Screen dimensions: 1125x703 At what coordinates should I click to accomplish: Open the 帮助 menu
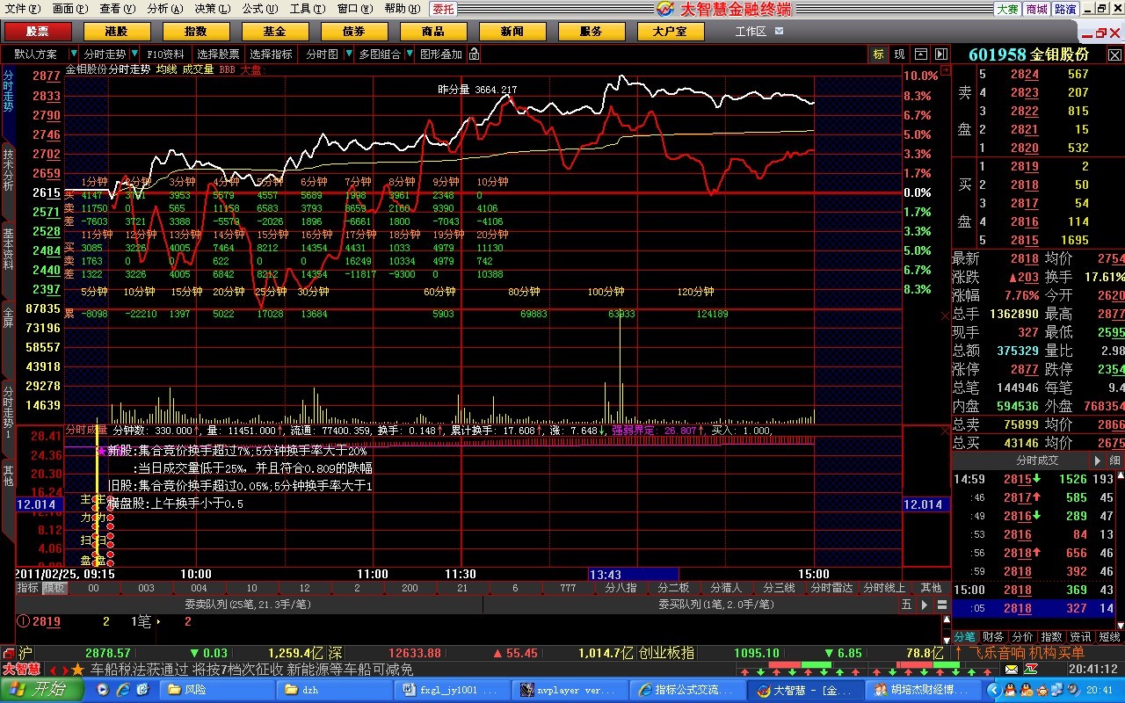coord(402,9)
